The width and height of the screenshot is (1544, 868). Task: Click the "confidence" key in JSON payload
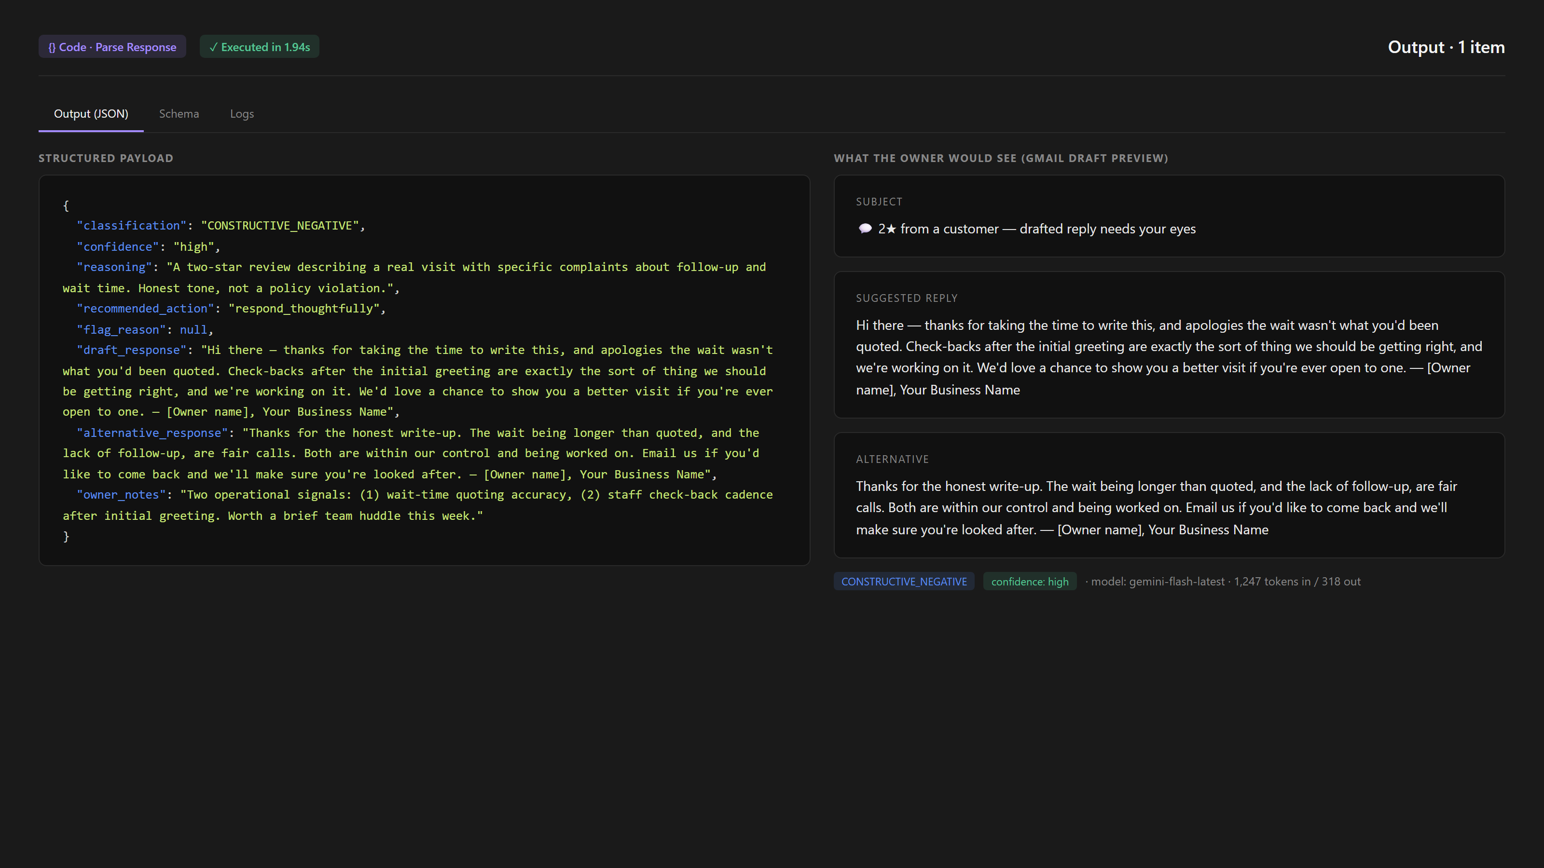coord(117,247)
